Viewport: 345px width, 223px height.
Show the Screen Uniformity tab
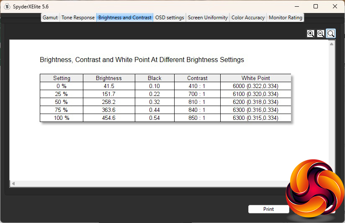(208, 18)
